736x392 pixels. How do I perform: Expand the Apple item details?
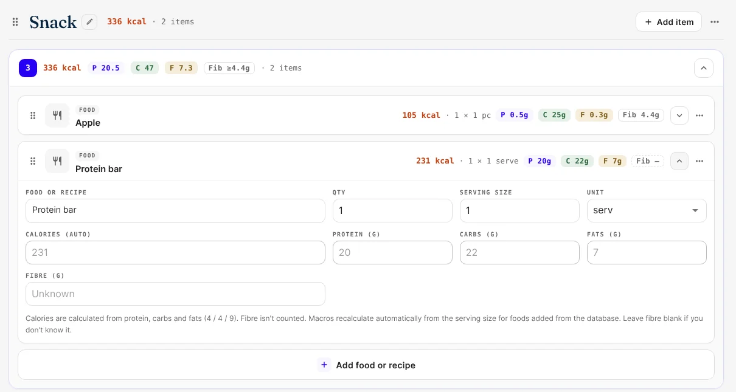pos(679,115)
